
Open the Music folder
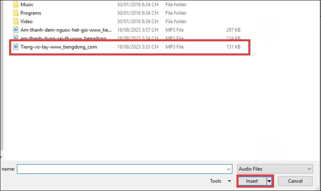pos(27,4)
